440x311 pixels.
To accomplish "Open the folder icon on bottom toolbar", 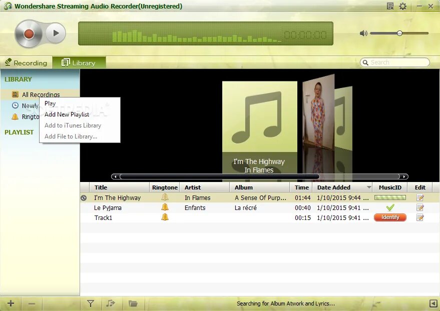I will (133, 303).
